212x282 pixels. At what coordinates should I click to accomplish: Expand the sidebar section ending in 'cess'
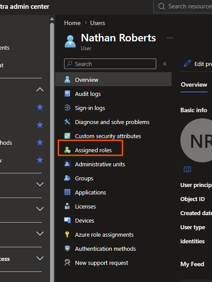point(40,258)
